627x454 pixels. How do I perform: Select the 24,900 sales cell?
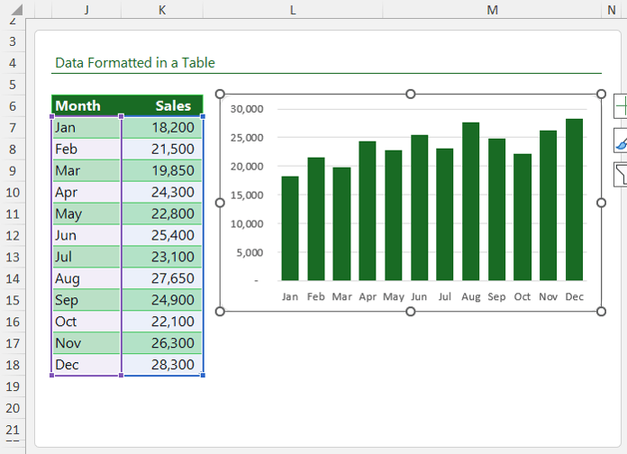coord(162,300)
